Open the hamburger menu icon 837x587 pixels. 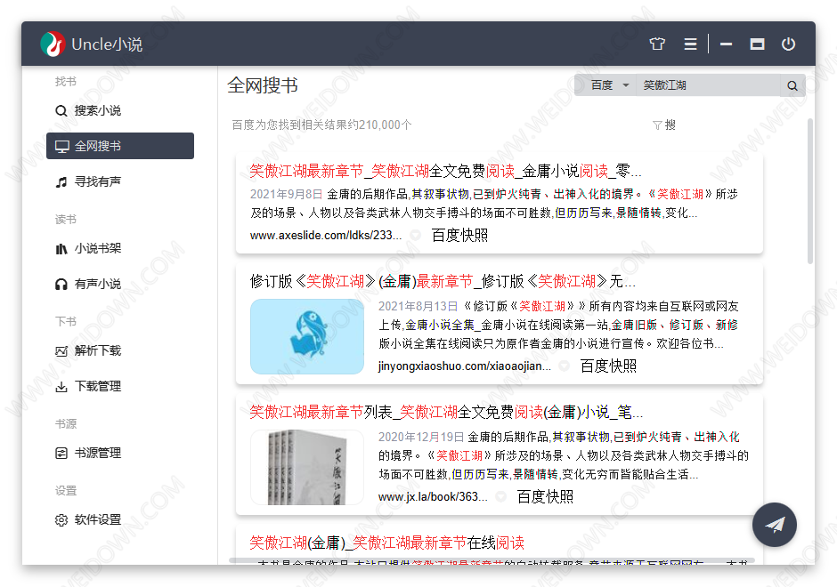(x=690, y=44)
